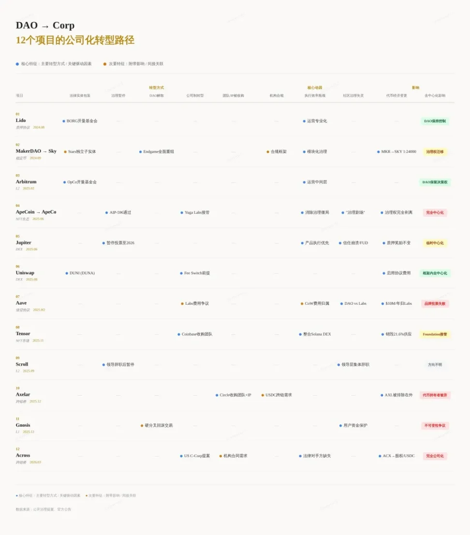Click the red 完全中心化 badge
This screenshot has height=535, width=470.
click(435, 212)
